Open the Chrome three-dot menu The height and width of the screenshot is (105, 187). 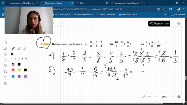pos(184,9)
